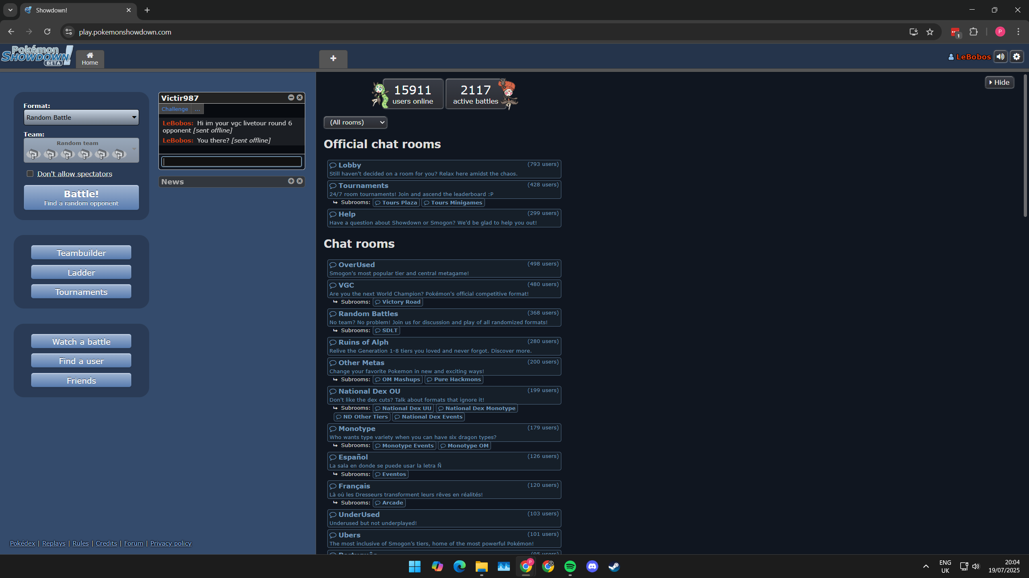1029x578 pixels.
Task: Open the Format dropdown showing Random Battle
Action: tap(81, 117)
